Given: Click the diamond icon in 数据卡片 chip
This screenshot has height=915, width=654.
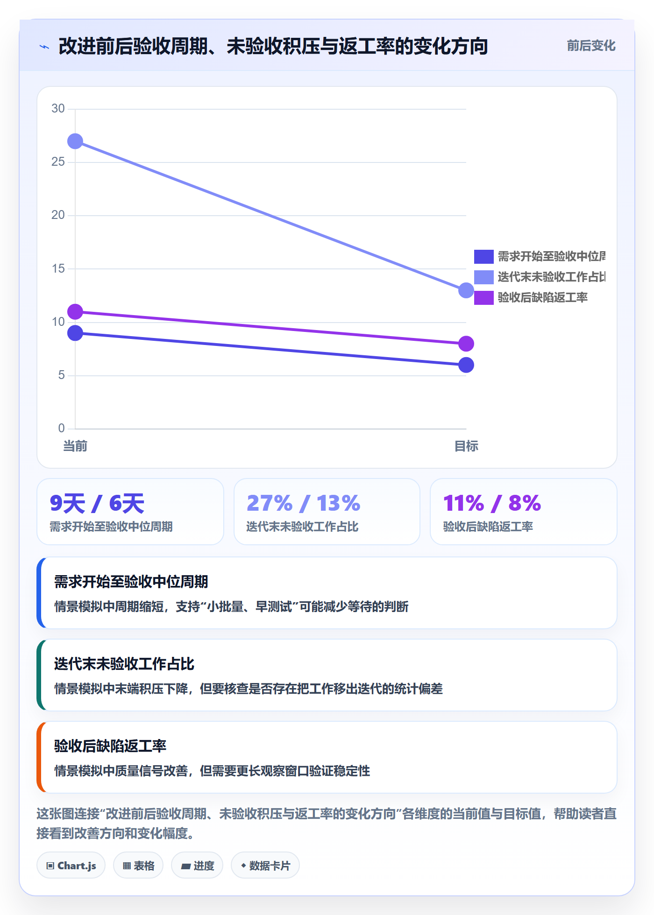Looking at the screenshot, I should pyautogui.click(x=243, y=866).
